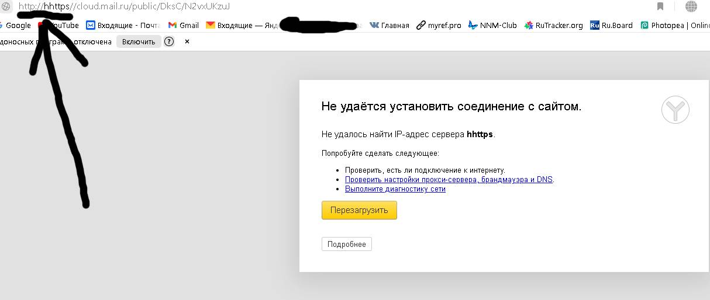Open the Входящие - Почта mail bookmark

(123, 25)
